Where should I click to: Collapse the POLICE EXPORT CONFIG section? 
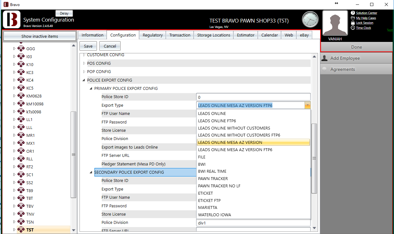click(84, 80)
